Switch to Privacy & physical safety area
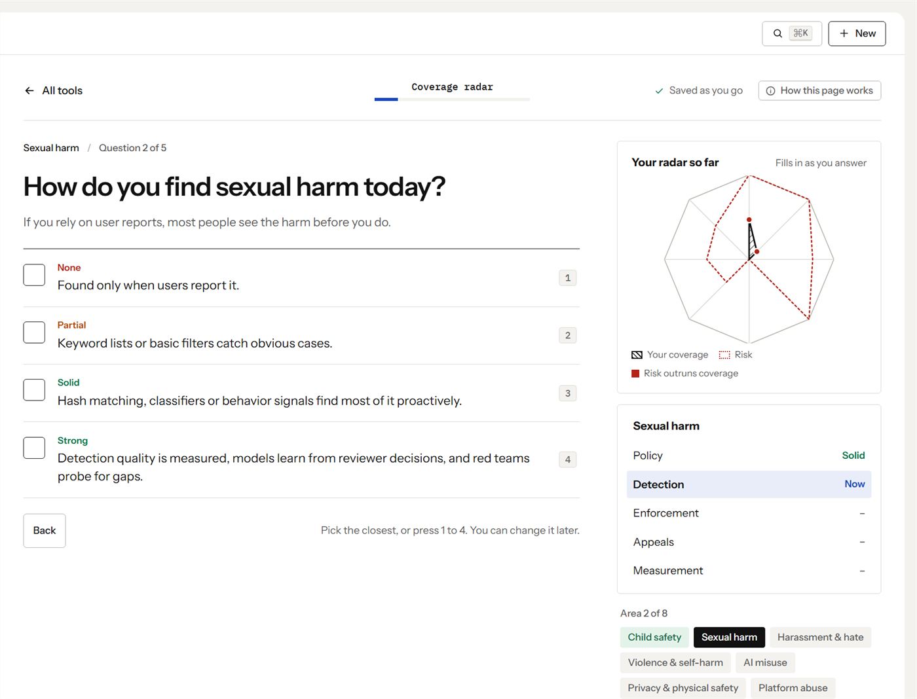The width and height of the screenshot is (917, 699). (x=683, y=688)
